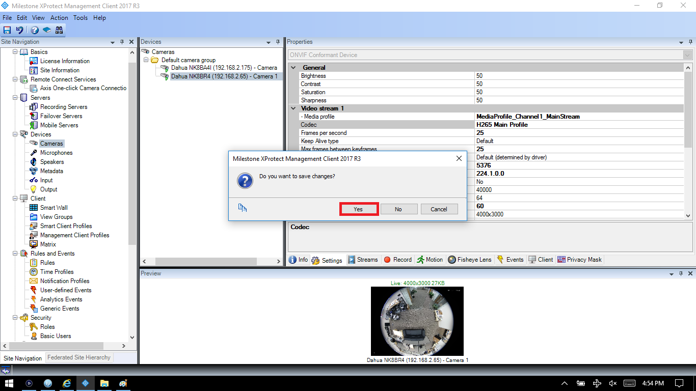Open Help via the question mark toolbar icon

pyautogui.click(x=35, y=30)
